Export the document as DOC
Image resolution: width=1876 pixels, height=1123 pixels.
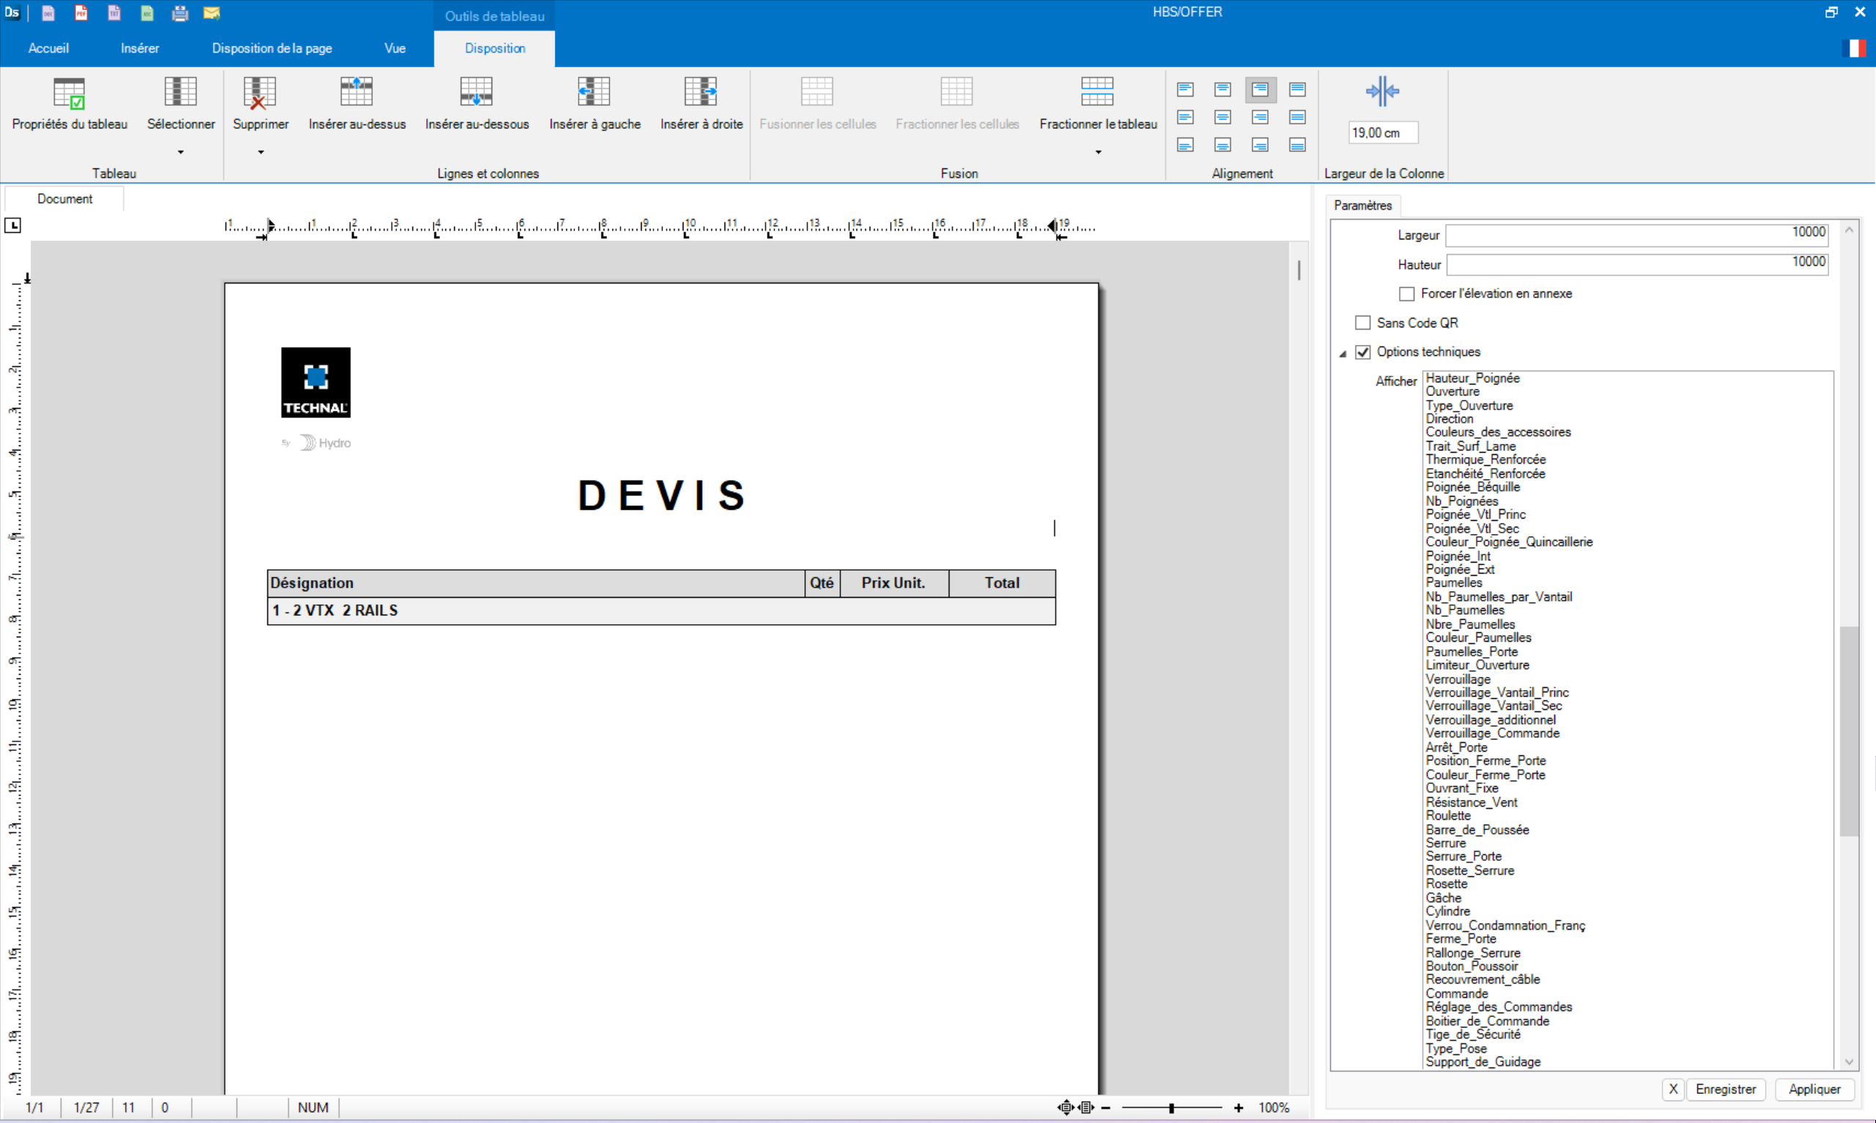pos(48,13)
